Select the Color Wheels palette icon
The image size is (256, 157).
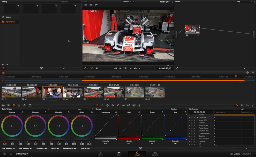[14, 105]
